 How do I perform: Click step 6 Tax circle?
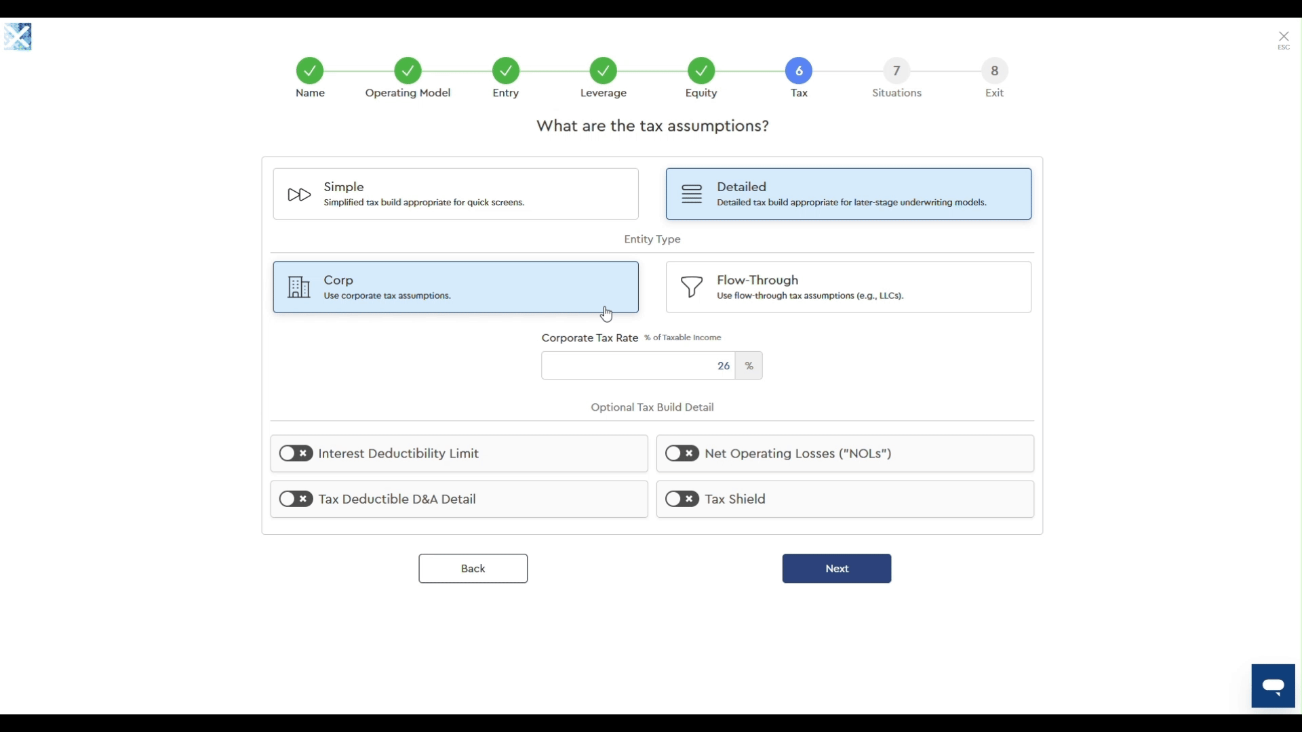(x=799, y=71)
